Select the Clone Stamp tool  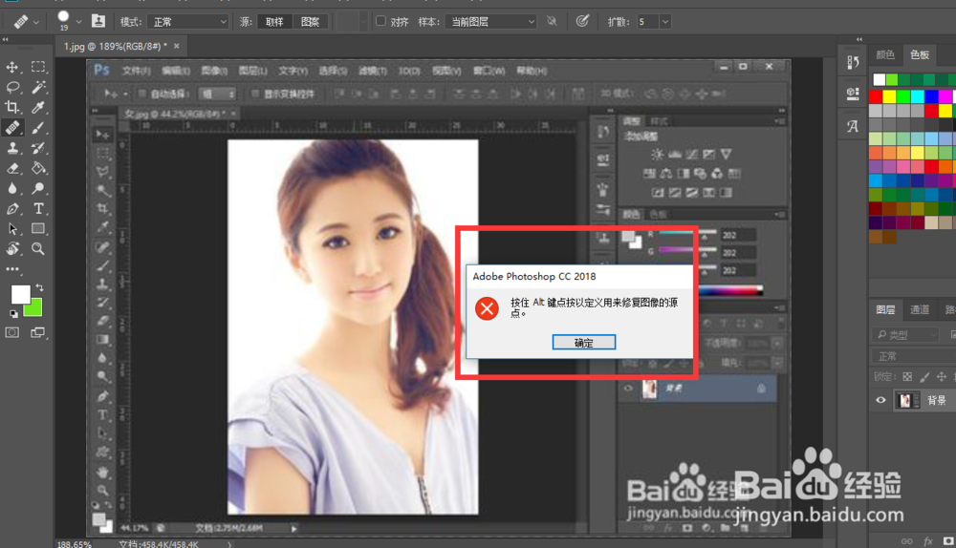point(12,148)
